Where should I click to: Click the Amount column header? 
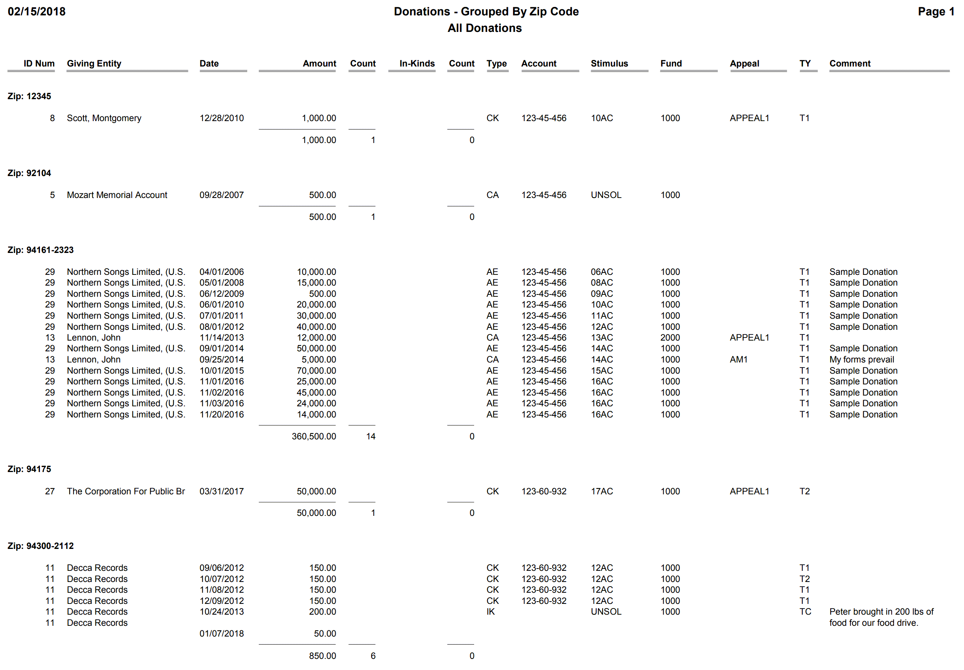(320, 63)
